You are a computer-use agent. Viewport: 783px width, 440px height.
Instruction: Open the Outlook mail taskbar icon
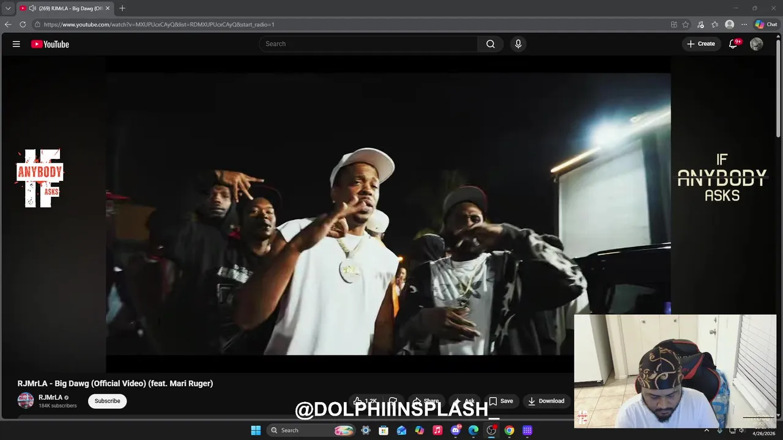401,430
